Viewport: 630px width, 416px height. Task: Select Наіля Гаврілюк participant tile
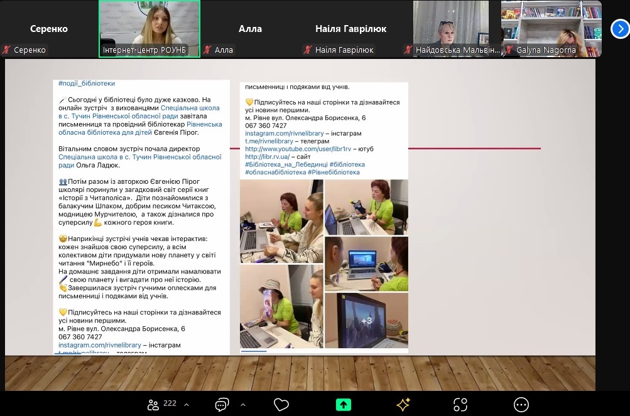click(350, 29)
